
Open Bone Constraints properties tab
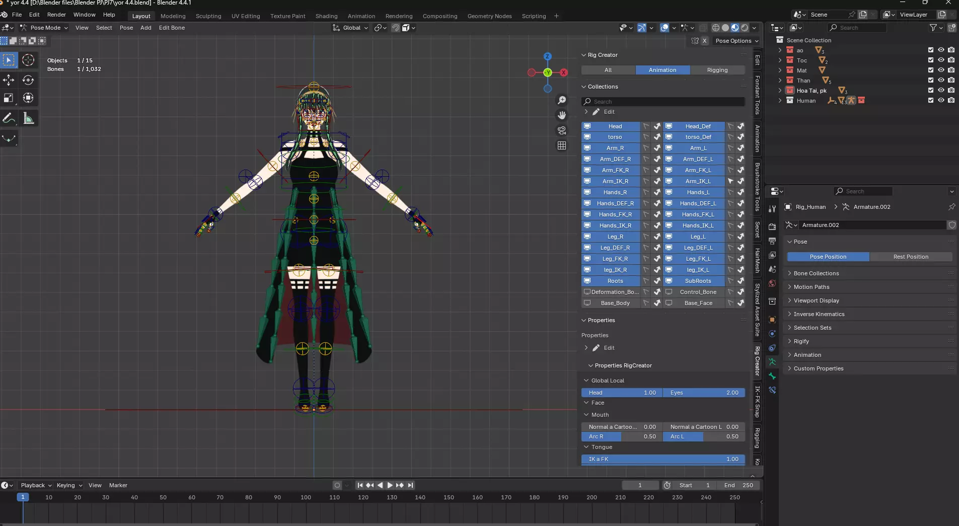[x=772, y=390]
